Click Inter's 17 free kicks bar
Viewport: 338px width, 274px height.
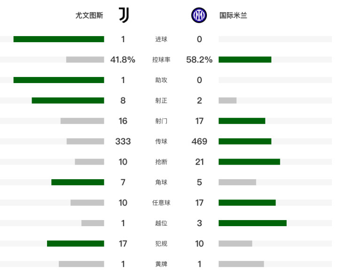[x=247, y=203]
